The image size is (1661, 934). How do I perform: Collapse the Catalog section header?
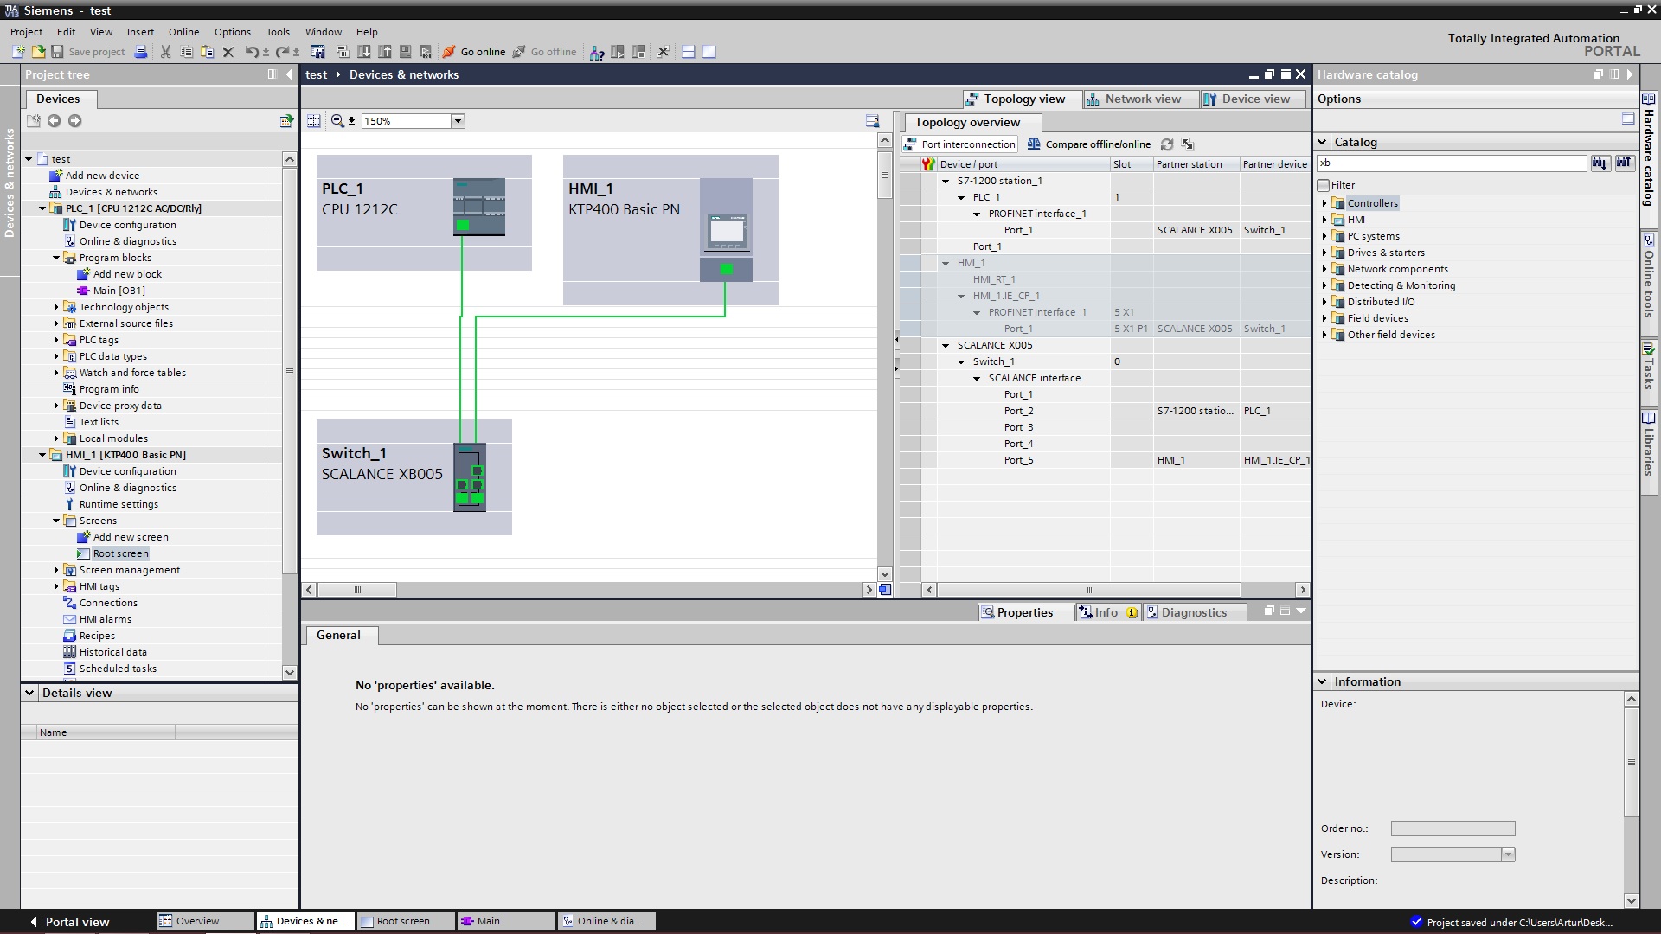(1322, 142)
